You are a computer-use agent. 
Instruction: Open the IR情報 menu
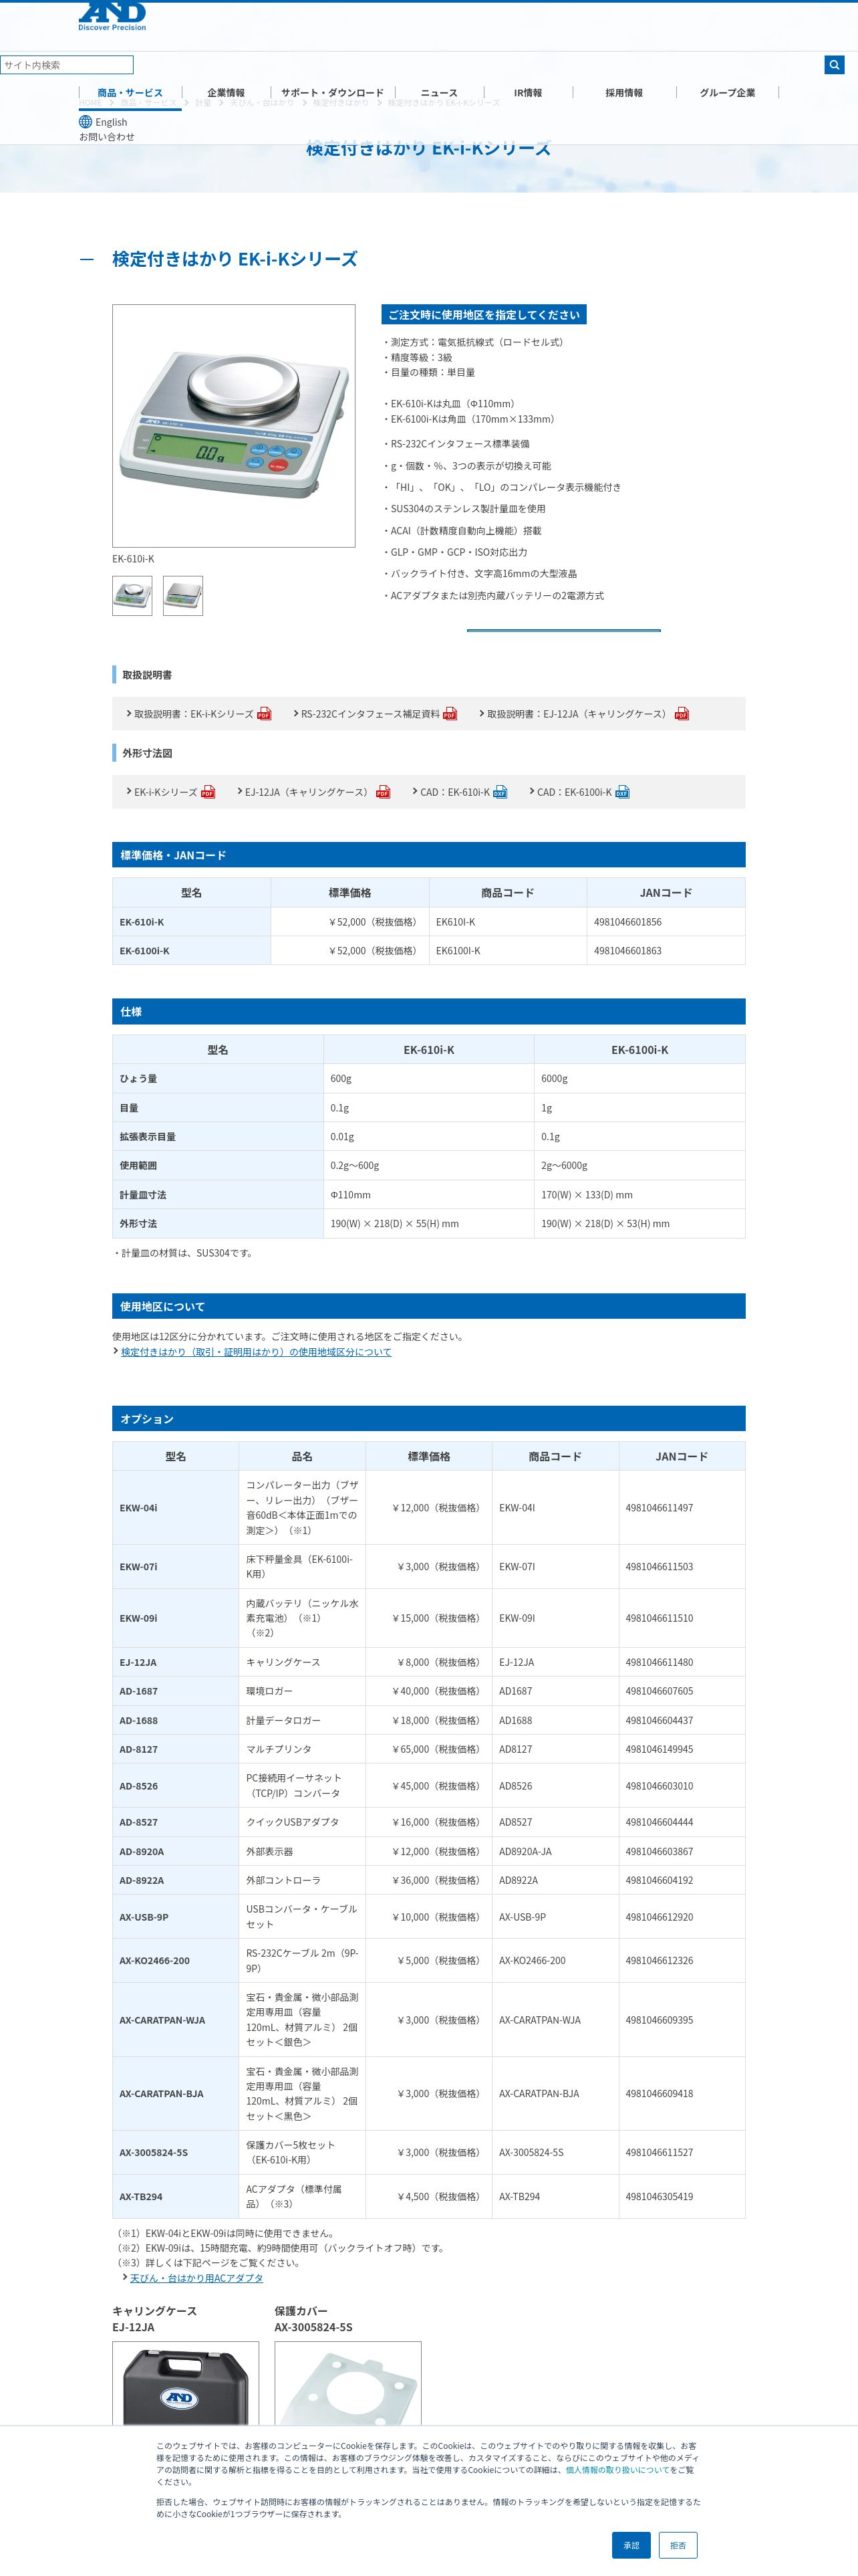pyautogui.click(x=527, y=93)
